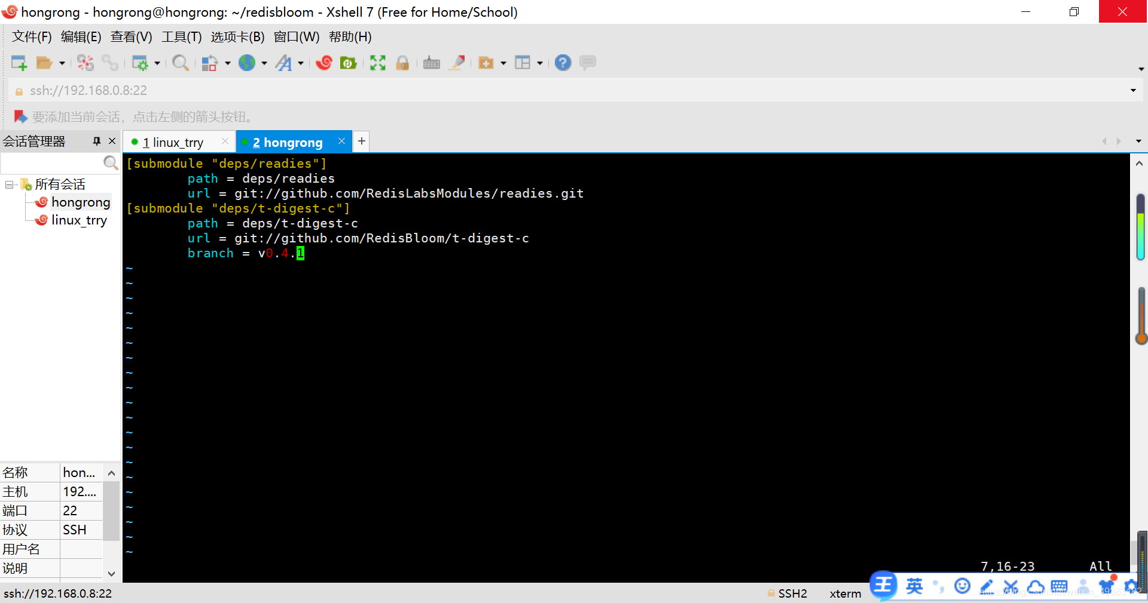1148x603 pixels.
Task: Open the 工具(T) menu
Action: pyautogui.click(x=181, y=37)
